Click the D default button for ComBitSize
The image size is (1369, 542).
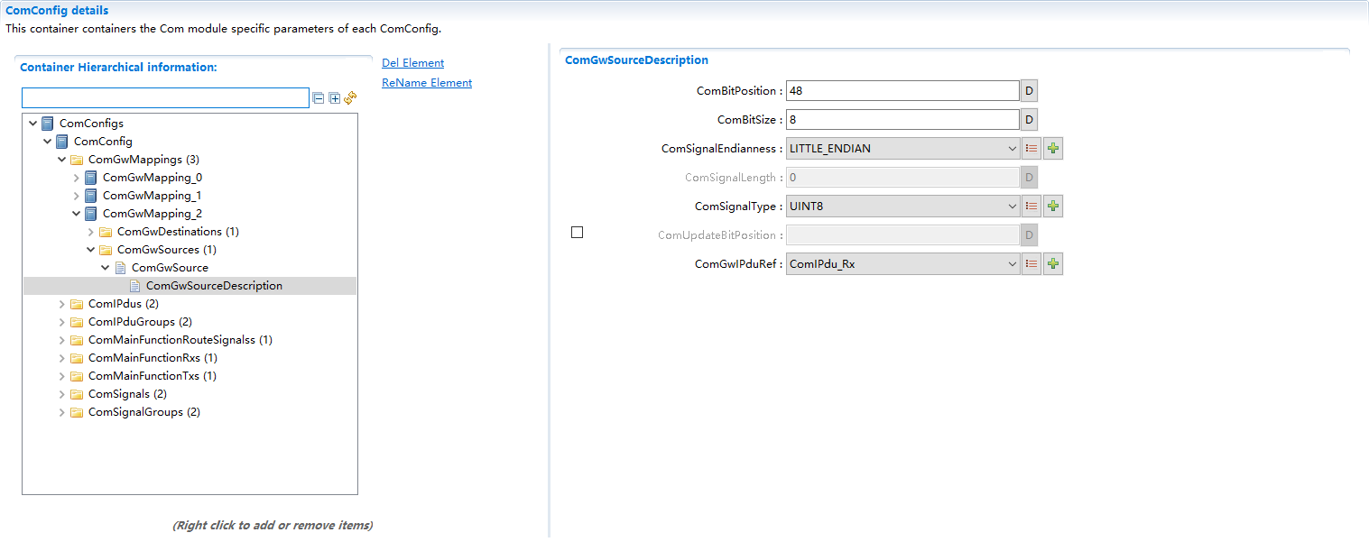point(1029,120)
